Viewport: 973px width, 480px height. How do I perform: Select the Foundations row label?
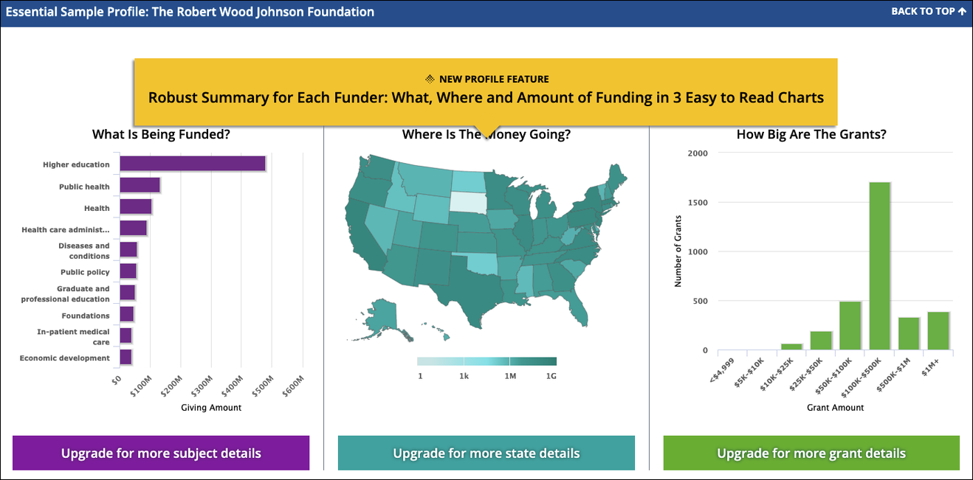pyautogui.click(x=84, y=315)
